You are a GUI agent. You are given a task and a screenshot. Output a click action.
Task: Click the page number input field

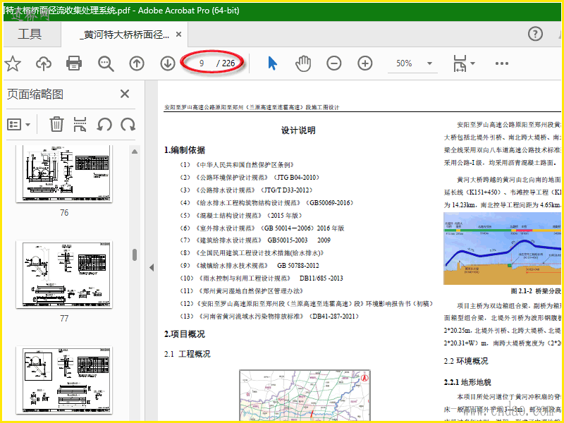(202, 63)
